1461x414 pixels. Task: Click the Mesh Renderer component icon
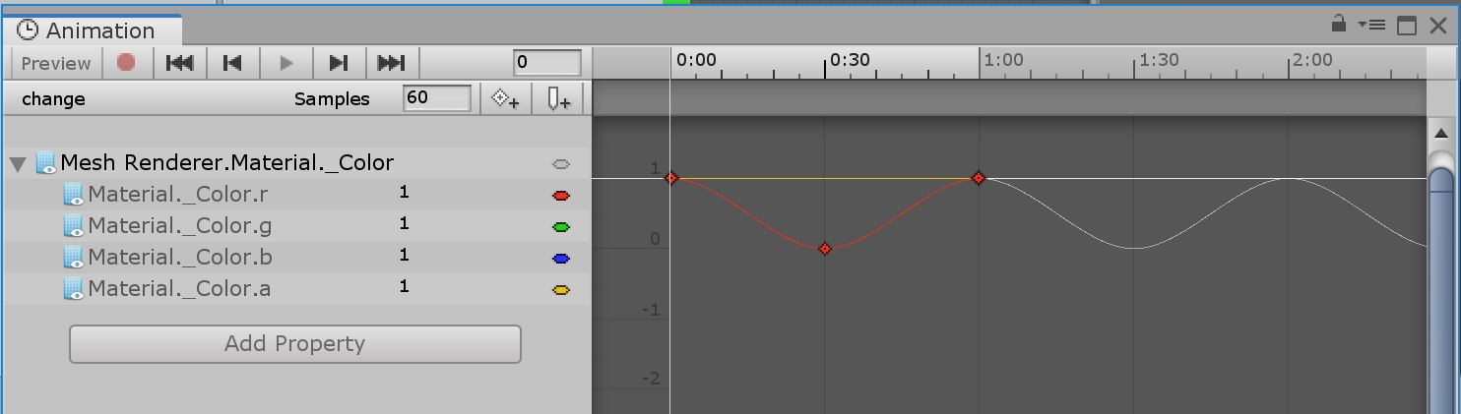[46, 163]
